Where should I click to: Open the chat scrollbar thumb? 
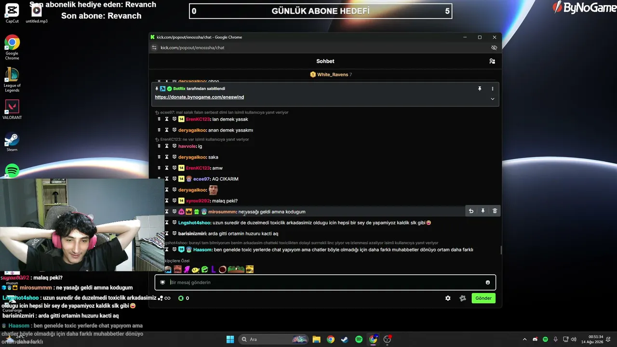click(501, 250)
